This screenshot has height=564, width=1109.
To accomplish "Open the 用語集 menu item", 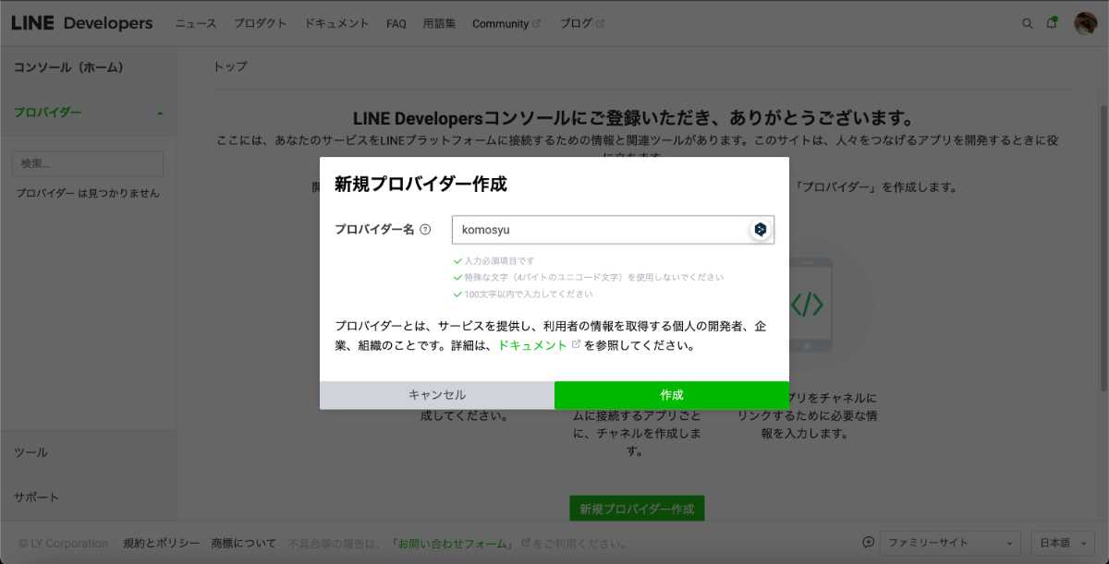I will [439, 24].
